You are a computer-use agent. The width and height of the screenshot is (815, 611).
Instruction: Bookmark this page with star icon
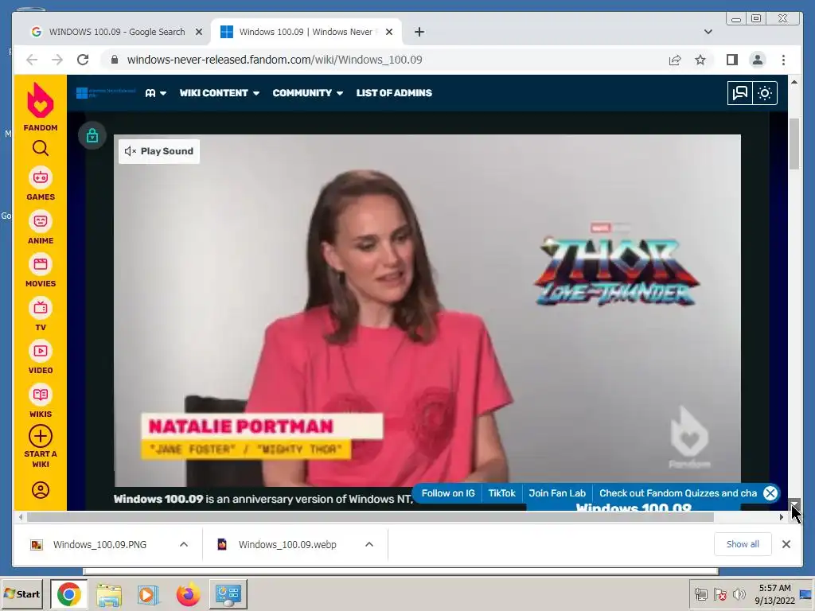tap(700, 60)
